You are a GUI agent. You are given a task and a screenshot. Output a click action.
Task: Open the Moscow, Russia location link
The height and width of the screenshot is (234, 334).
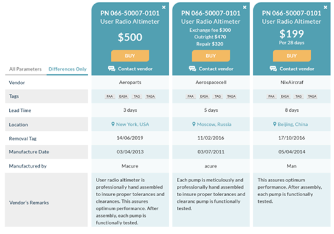coord(214,124)
